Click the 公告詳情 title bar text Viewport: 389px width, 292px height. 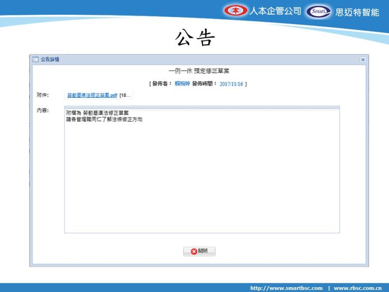tap(50, 59)
